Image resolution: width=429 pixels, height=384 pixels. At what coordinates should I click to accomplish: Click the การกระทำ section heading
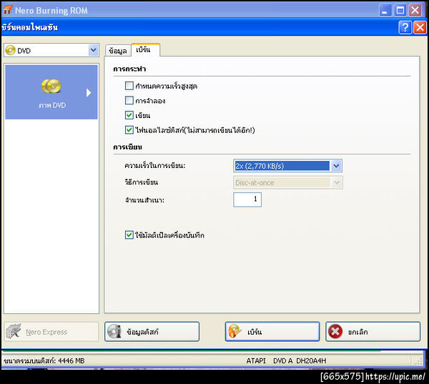[129, 69]
